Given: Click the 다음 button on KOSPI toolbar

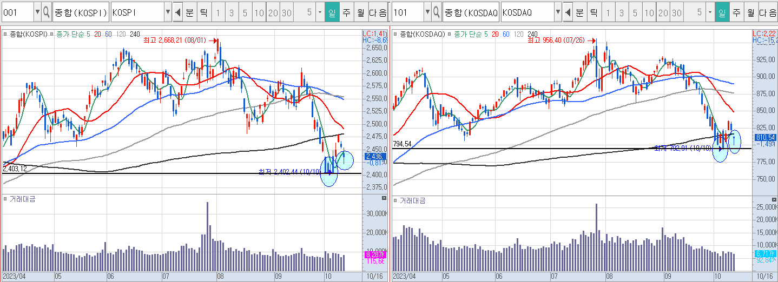Looking at the screenshot, I should pyautogui.click(x=378, y=12).
